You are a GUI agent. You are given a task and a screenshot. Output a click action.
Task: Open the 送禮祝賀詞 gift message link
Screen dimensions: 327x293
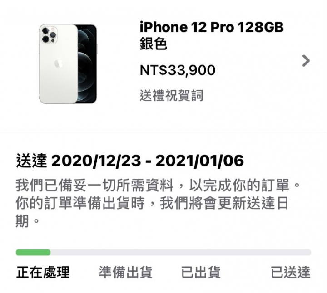[171, 96]
